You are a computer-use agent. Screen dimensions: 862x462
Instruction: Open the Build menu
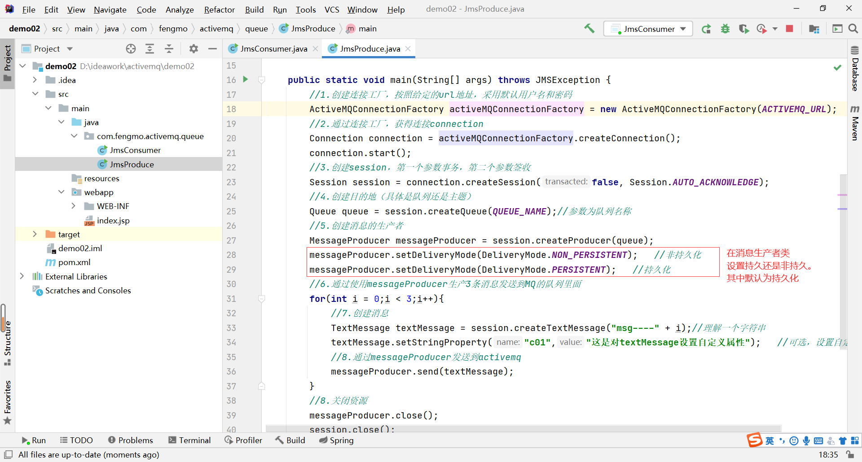(x=254, y=9)
